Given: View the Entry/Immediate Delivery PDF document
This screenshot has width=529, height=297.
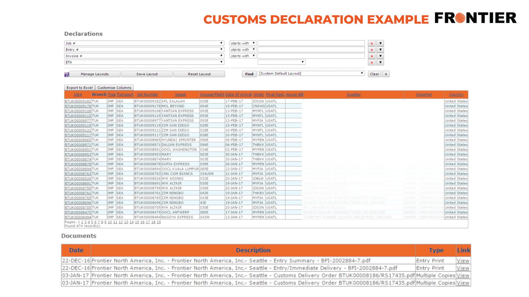Looking at the screenshot, I should [463, 268].
